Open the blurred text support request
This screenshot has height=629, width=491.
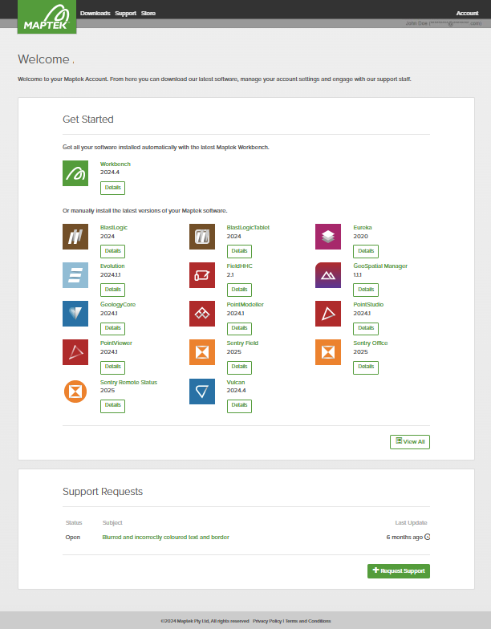click(165, 538)
